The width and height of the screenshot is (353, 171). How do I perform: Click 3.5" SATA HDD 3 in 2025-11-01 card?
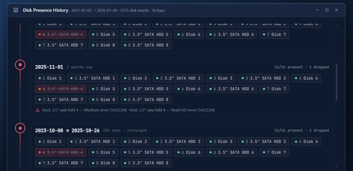(x=264, y=78)
